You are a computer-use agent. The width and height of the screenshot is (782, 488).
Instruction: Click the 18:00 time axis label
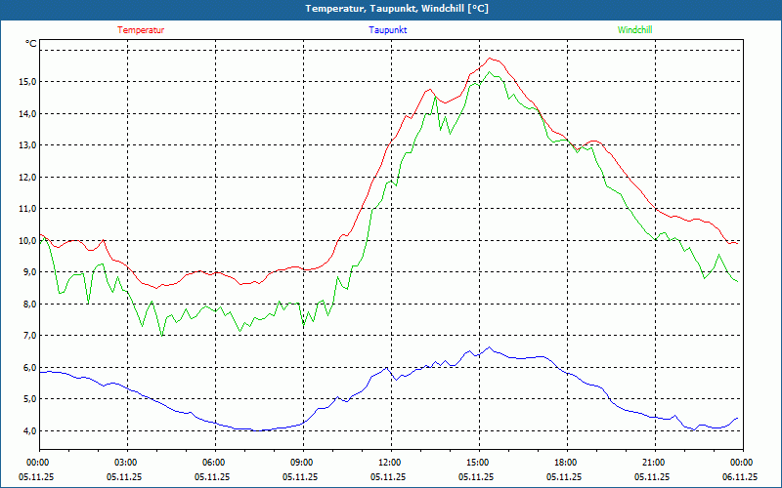[x=566, y=463]
